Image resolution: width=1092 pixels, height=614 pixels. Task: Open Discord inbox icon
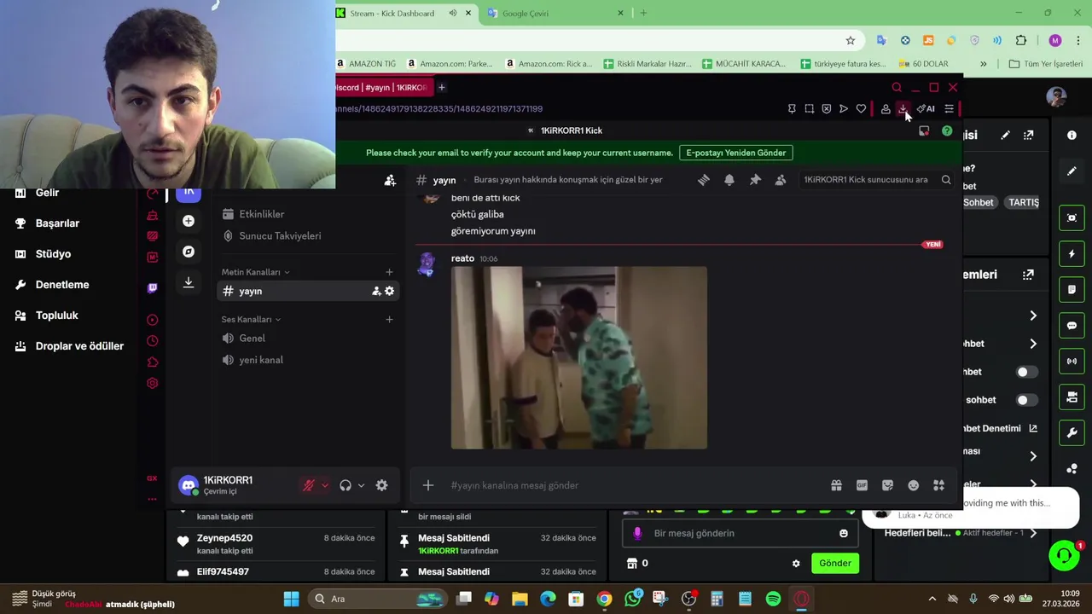[924, 131]
